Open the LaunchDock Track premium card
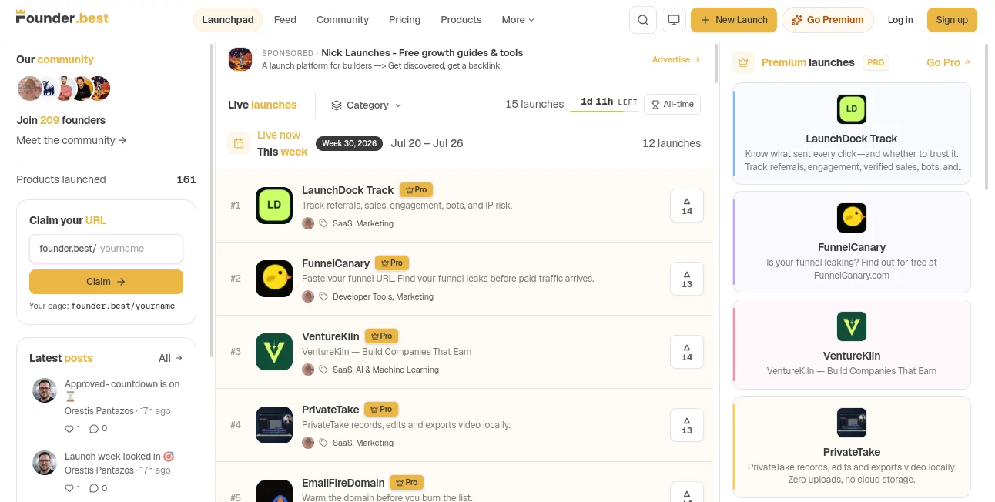The image size is (995, 502). pos(852,133)
